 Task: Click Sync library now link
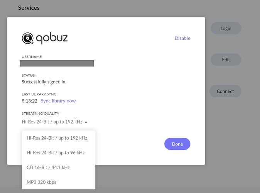pyautogui.click(x=58, y=101)
